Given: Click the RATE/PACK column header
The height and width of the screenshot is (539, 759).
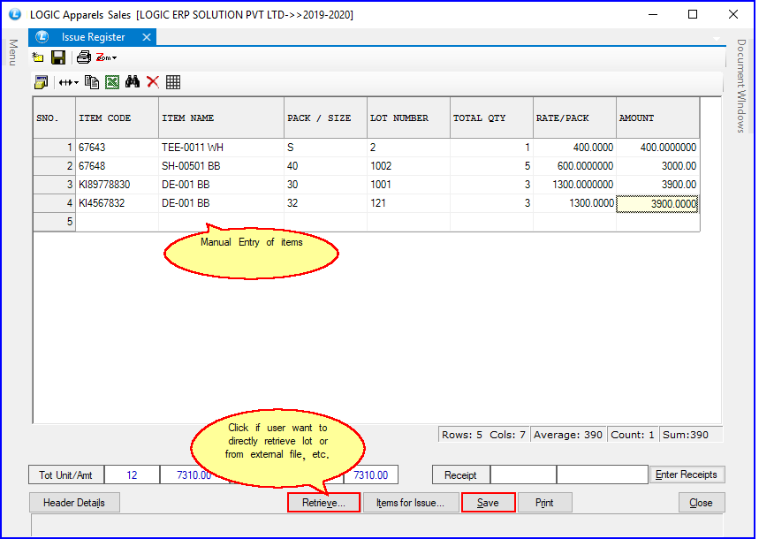Looking at the screenshot, I should [x=574, y=118].
